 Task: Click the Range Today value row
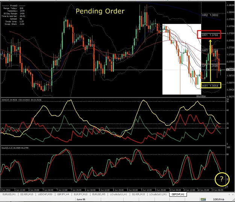[13, 8]
